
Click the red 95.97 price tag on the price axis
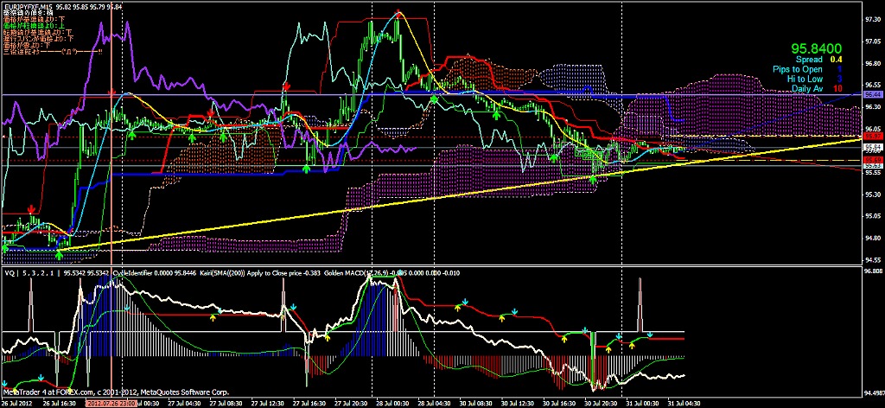(x=872, y=137)
